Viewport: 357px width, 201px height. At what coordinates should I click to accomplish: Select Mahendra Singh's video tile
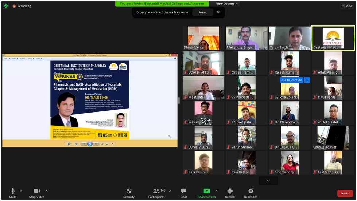[x=247, y=38]
